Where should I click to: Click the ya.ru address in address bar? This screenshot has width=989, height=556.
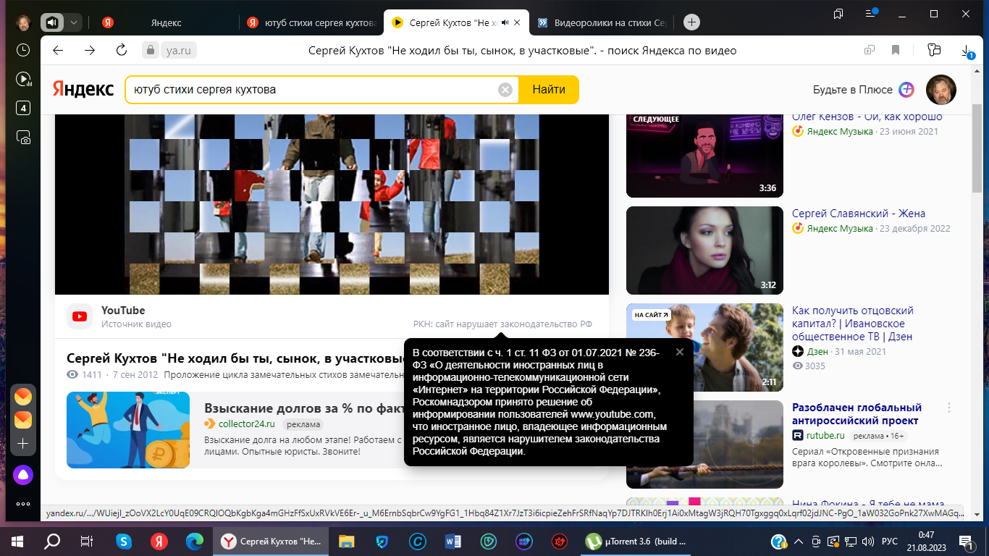pyautogui.click(x=177, y=50)
